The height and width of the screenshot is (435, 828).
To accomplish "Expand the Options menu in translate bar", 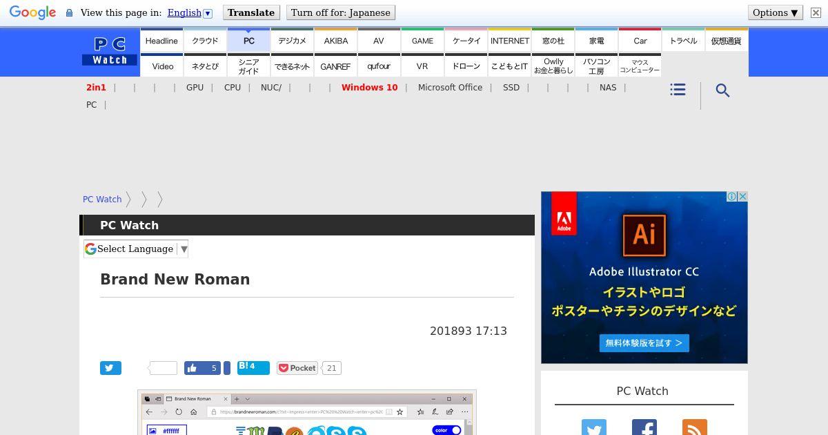I will point(775,12).
